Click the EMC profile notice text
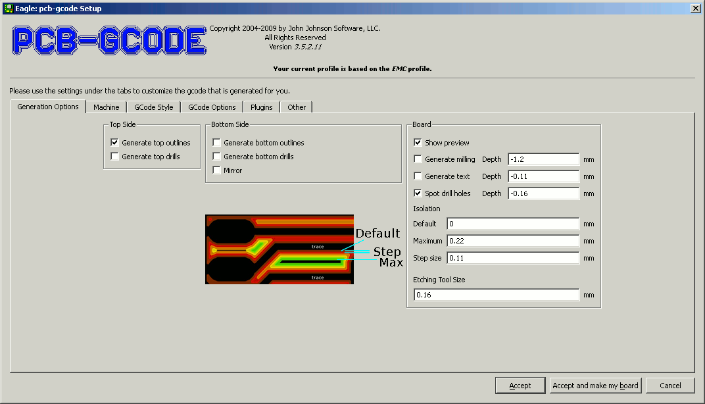Image resolution: width=705 pixels, height=404 pixels. coord(352,69)
